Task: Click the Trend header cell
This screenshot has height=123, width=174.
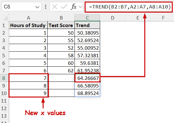Action: (87, 25)
